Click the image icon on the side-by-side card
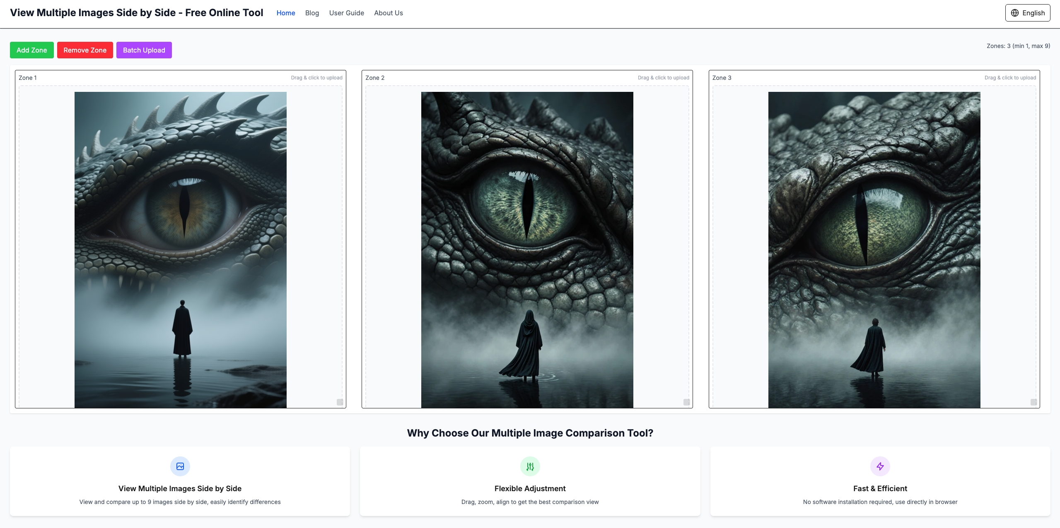 point(180,466)
